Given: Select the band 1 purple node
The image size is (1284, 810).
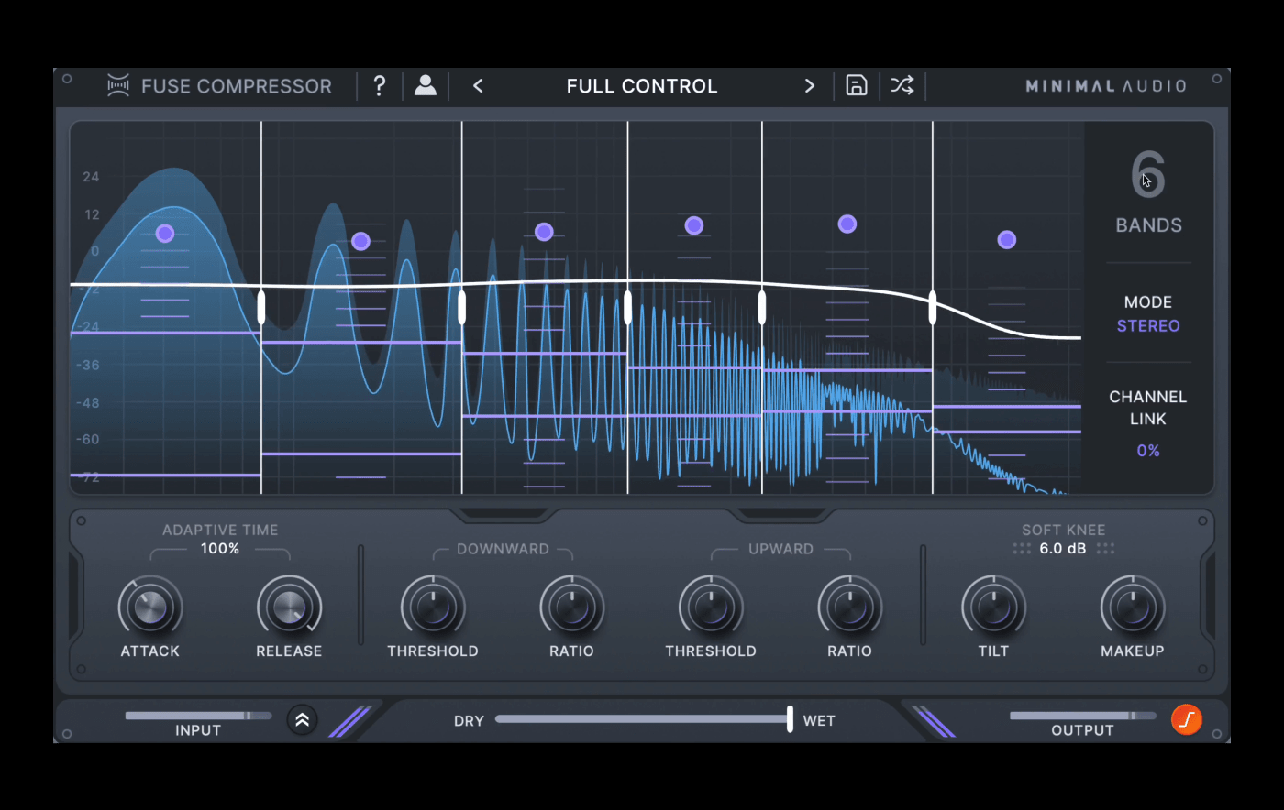Looking at the screenshot, I should [x=165, y=234].
